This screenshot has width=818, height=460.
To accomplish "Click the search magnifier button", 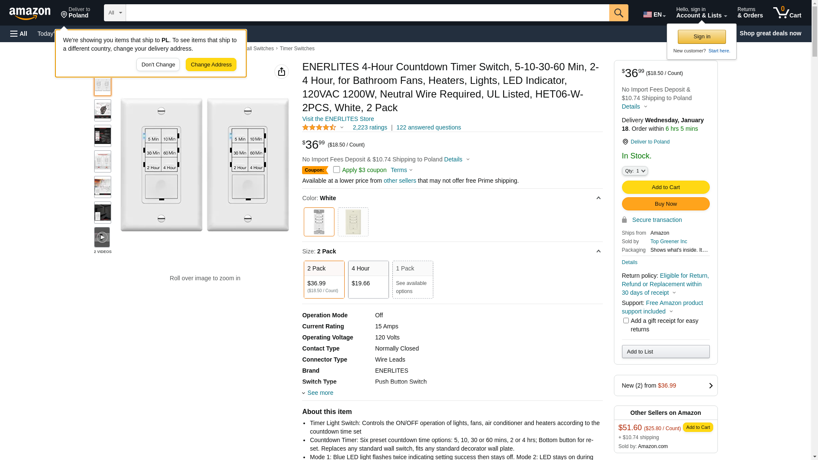I will pyautogui.click(x=618, y=13).
